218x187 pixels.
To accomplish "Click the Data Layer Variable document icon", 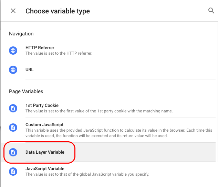I will (13, 152).
